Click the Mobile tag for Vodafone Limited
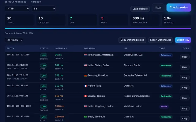Screen dimensions: 196x122 [164, 106]
